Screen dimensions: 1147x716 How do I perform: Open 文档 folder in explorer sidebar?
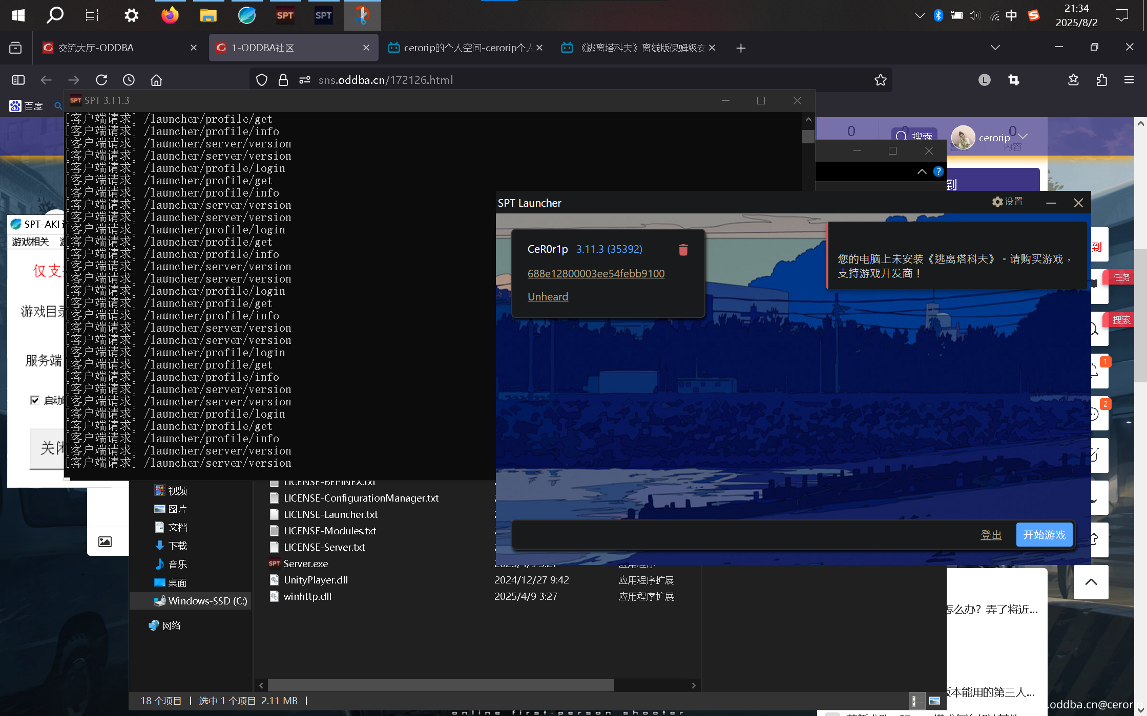tap(171, 527)
